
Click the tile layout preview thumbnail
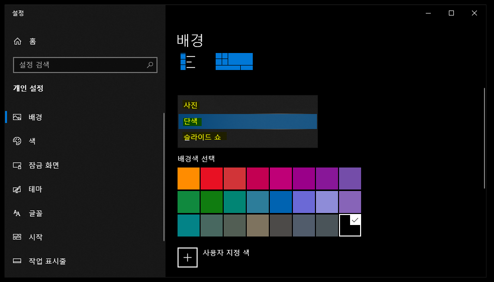pyautogui.click(x=234, y=61)
